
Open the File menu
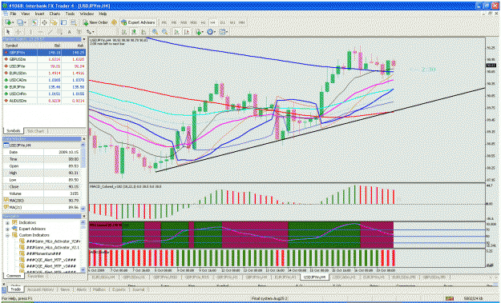(x=13, y=14)
